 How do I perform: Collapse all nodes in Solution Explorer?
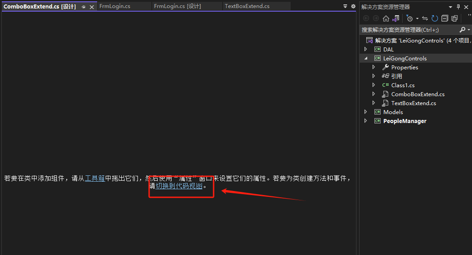445,18
